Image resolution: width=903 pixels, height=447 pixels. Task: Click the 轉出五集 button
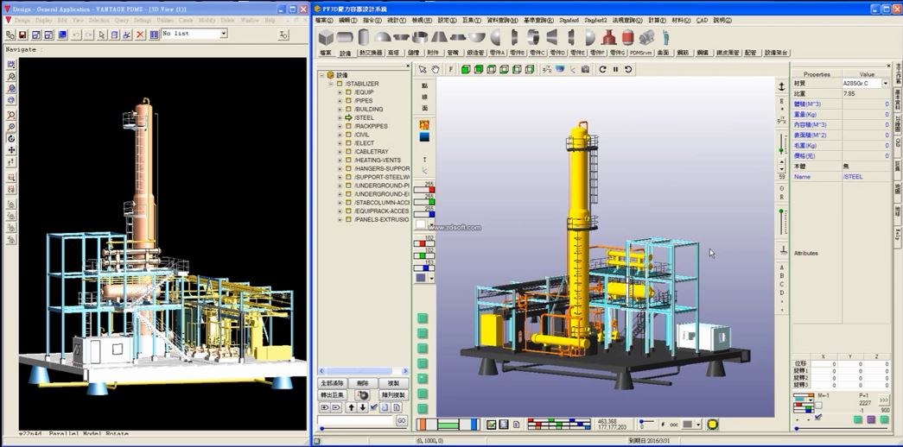coord(333,395)
